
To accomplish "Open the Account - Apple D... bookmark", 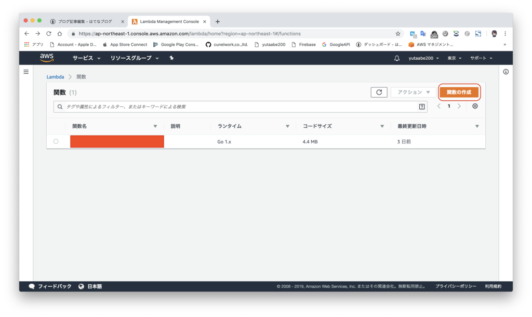I will point(73,45).
